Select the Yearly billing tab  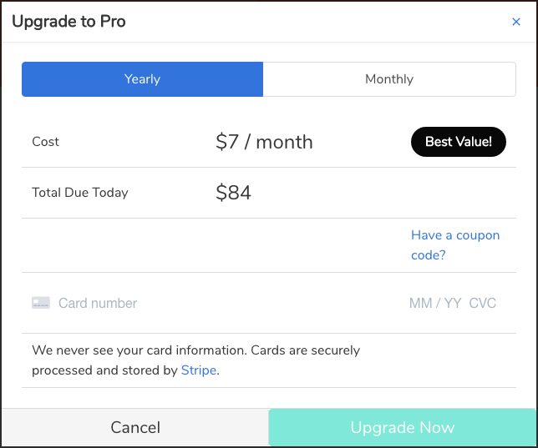click(142, 79)
